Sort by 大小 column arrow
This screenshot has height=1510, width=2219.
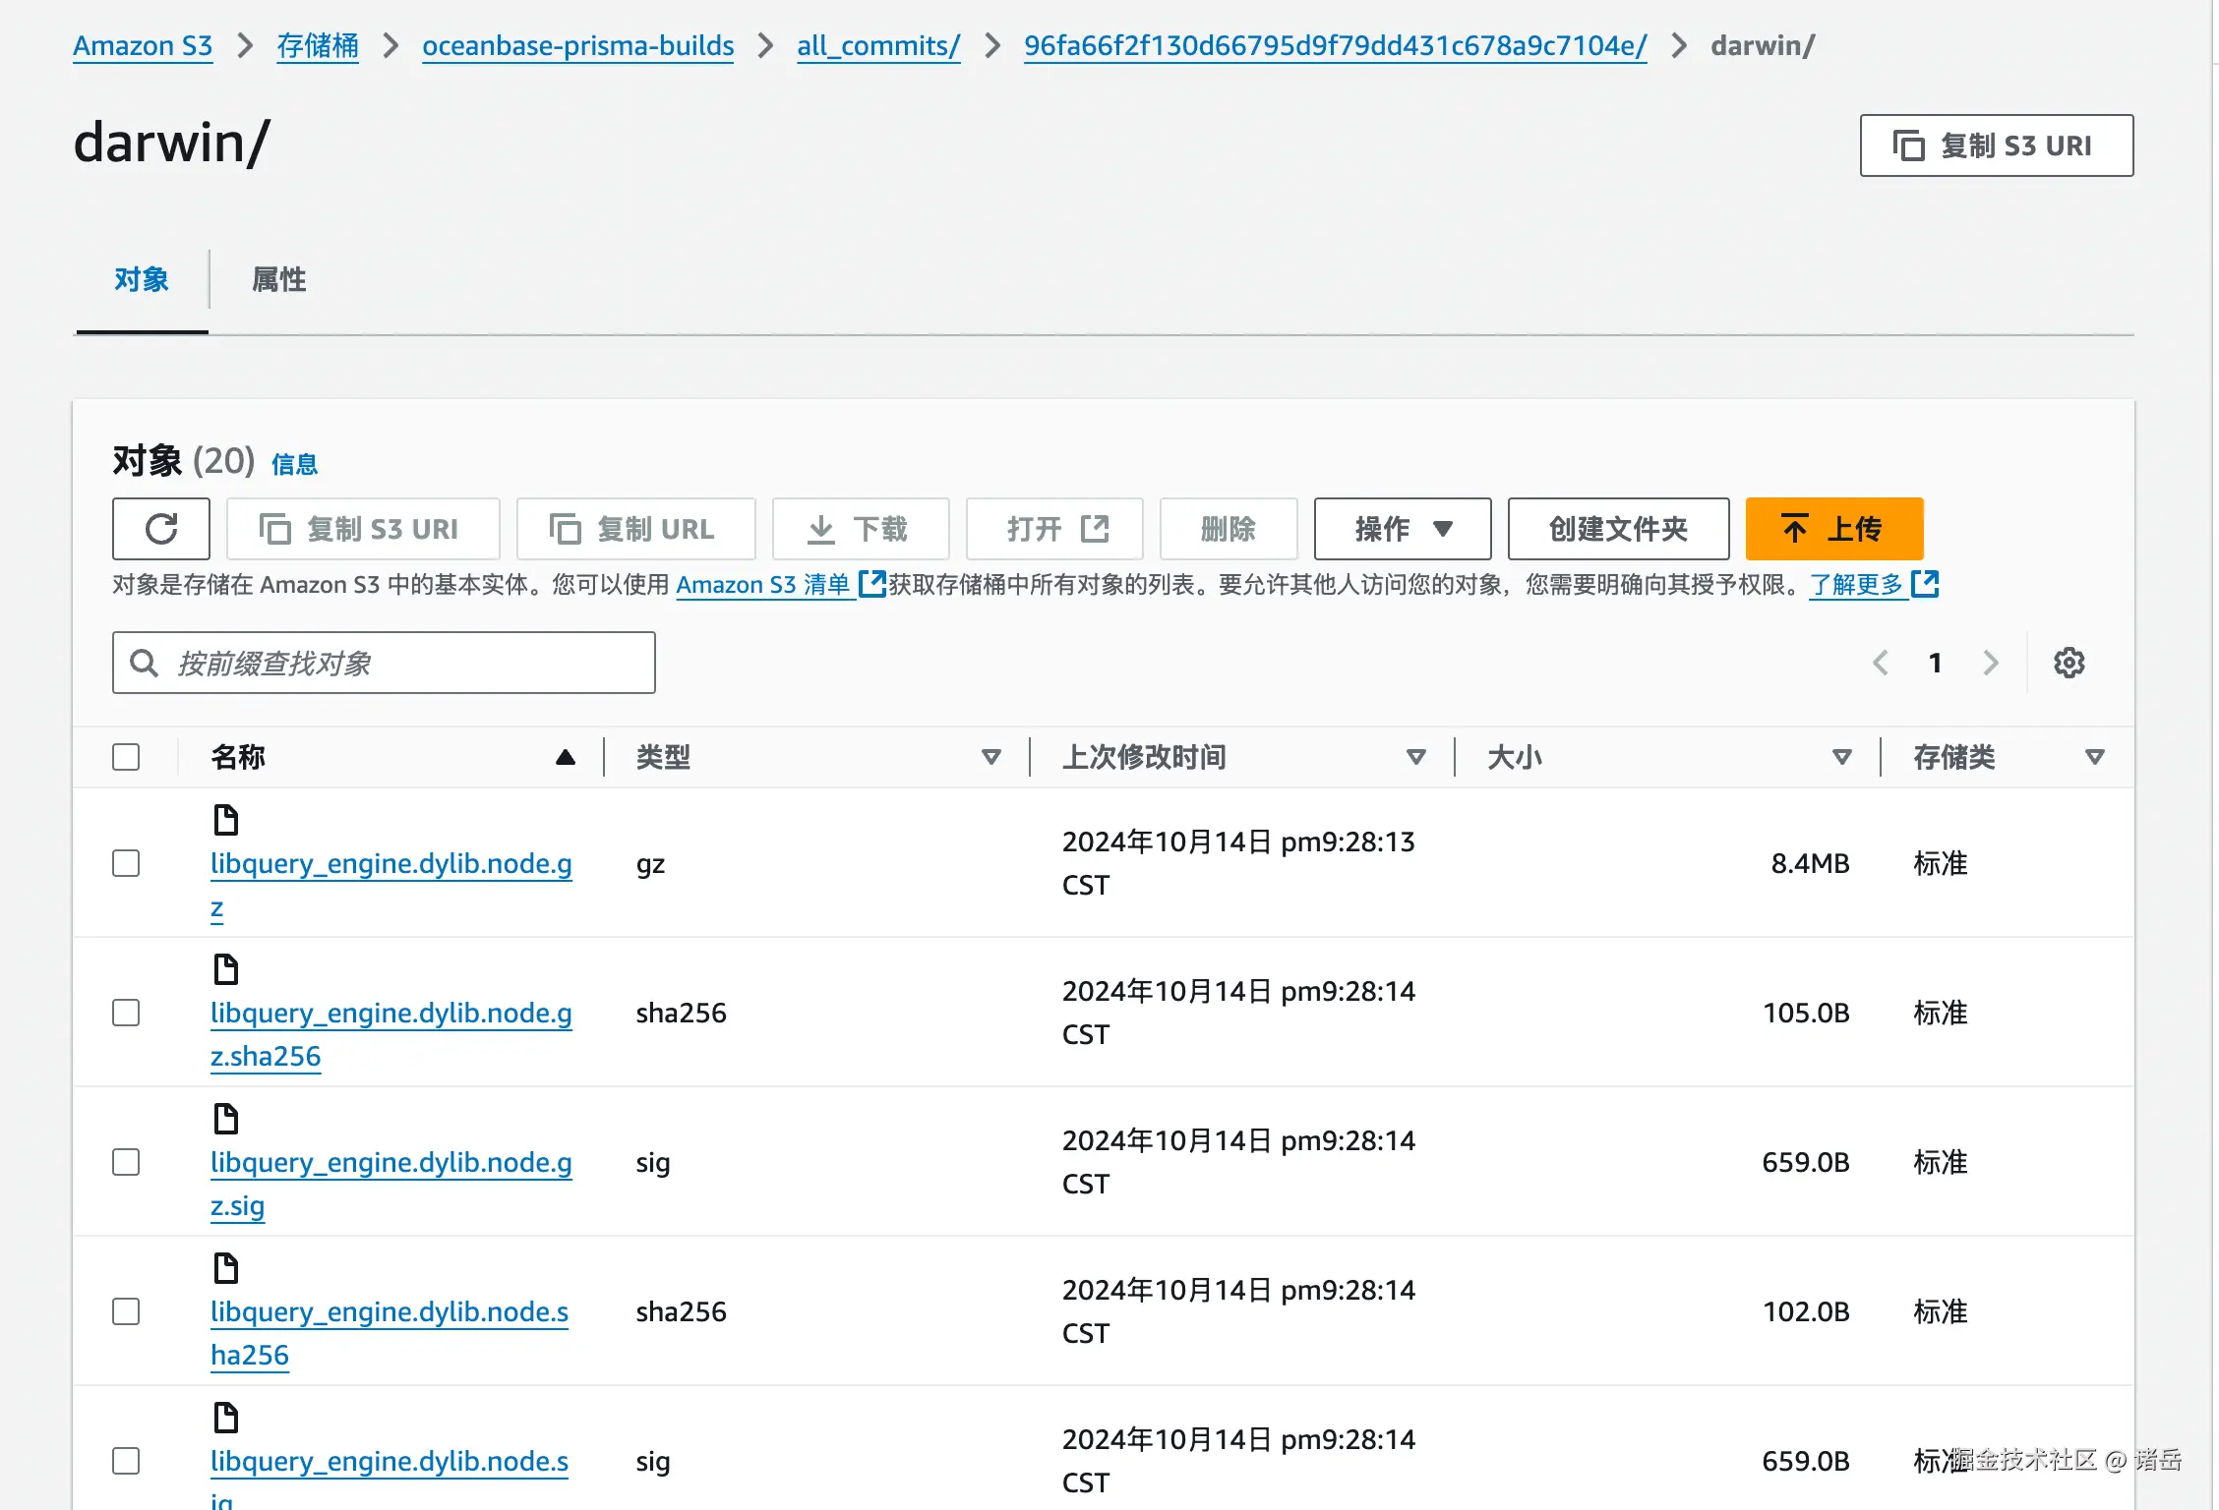click(x=1841, y=757)
